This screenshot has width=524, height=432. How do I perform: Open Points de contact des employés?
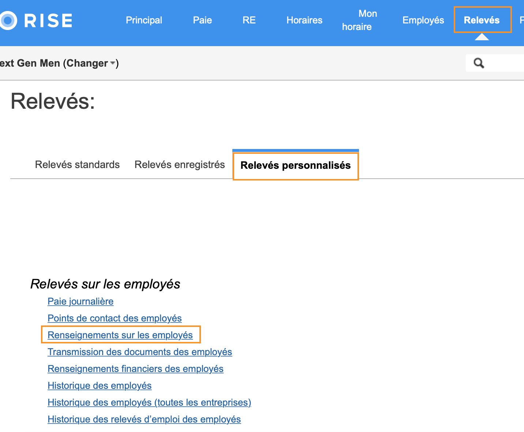click(115, 318)
